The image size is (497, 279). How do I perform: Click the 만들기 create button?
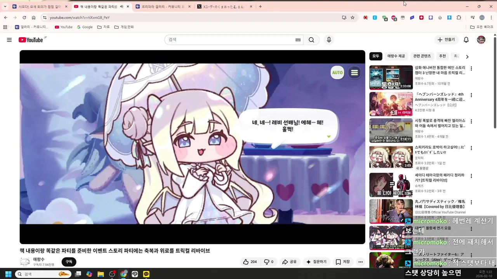(446, 40)
